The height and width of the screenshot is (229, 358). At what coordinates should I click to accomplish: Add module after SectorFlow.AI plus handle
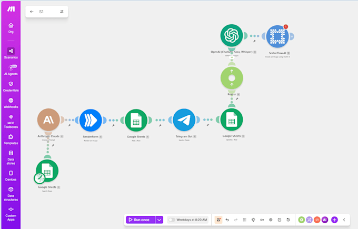click(292, 36)
